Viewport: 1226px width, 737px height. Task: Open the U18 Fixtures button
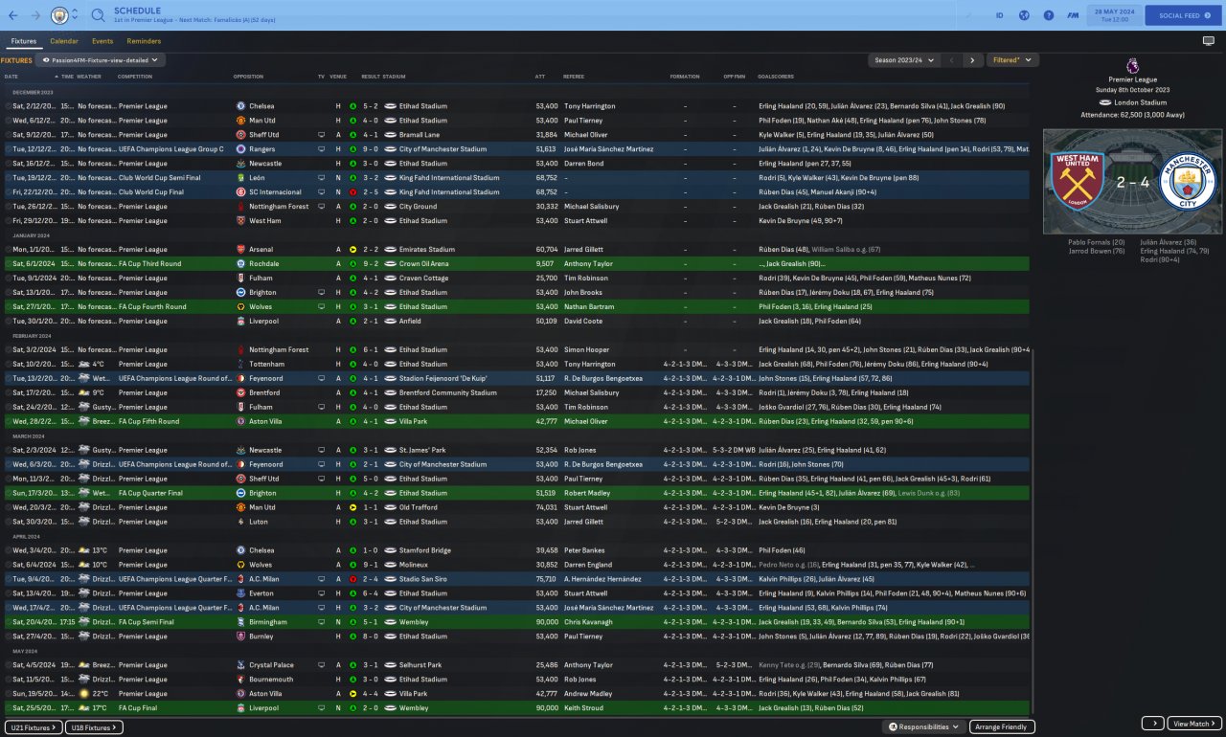tap(95, 727)
